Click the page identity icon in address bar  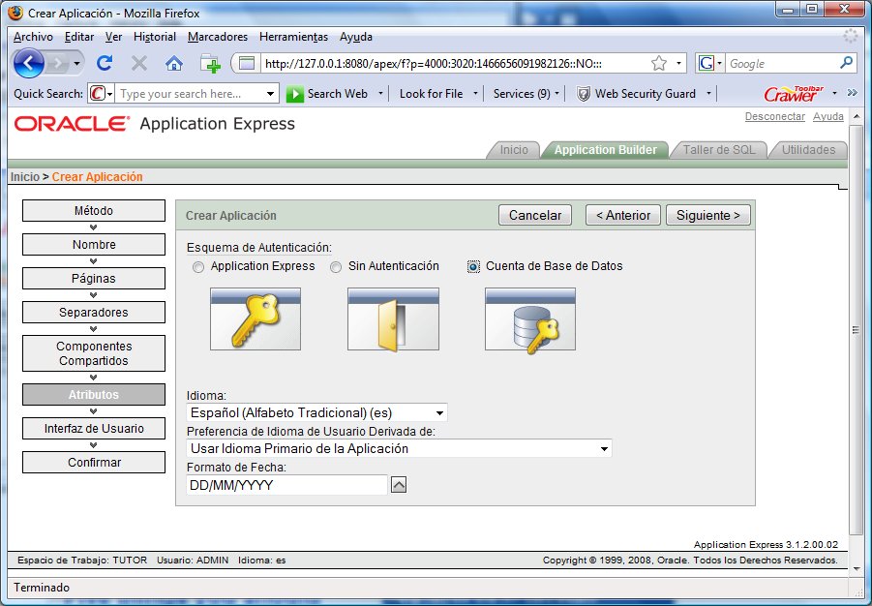(x=247, y=64)
